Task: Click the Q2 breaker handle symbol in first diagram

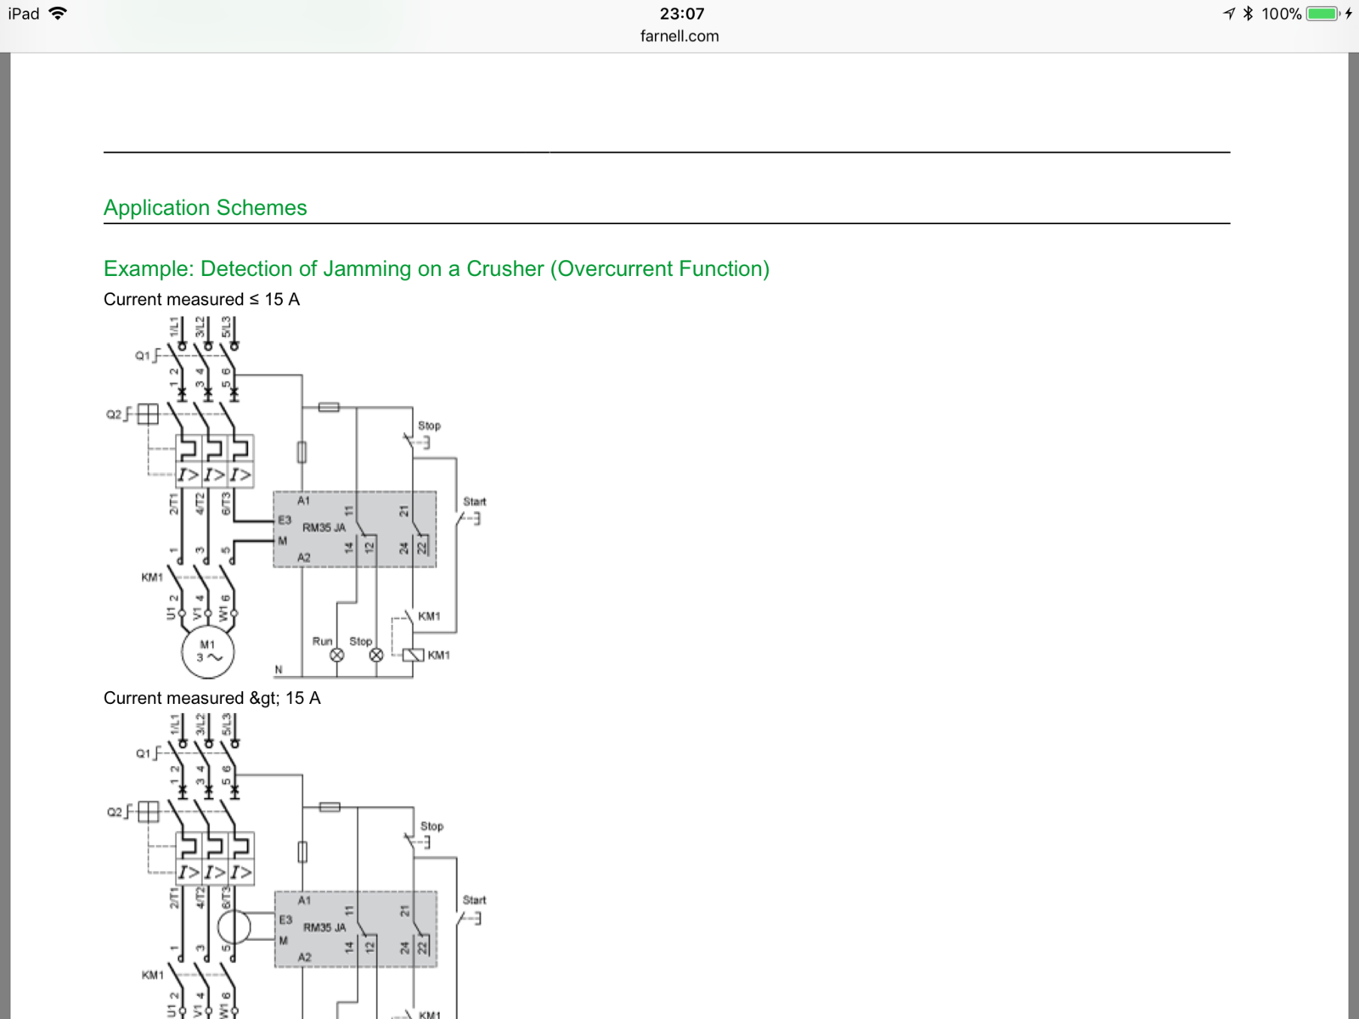Action: [x=148, y=414]
